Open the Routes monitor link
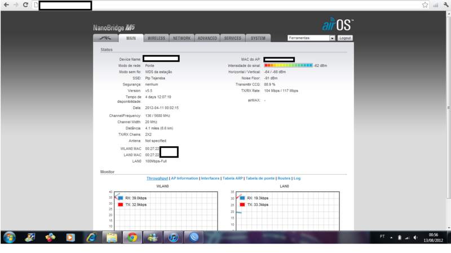This screenshot has height=253, width=451. (x=284, y=178)
